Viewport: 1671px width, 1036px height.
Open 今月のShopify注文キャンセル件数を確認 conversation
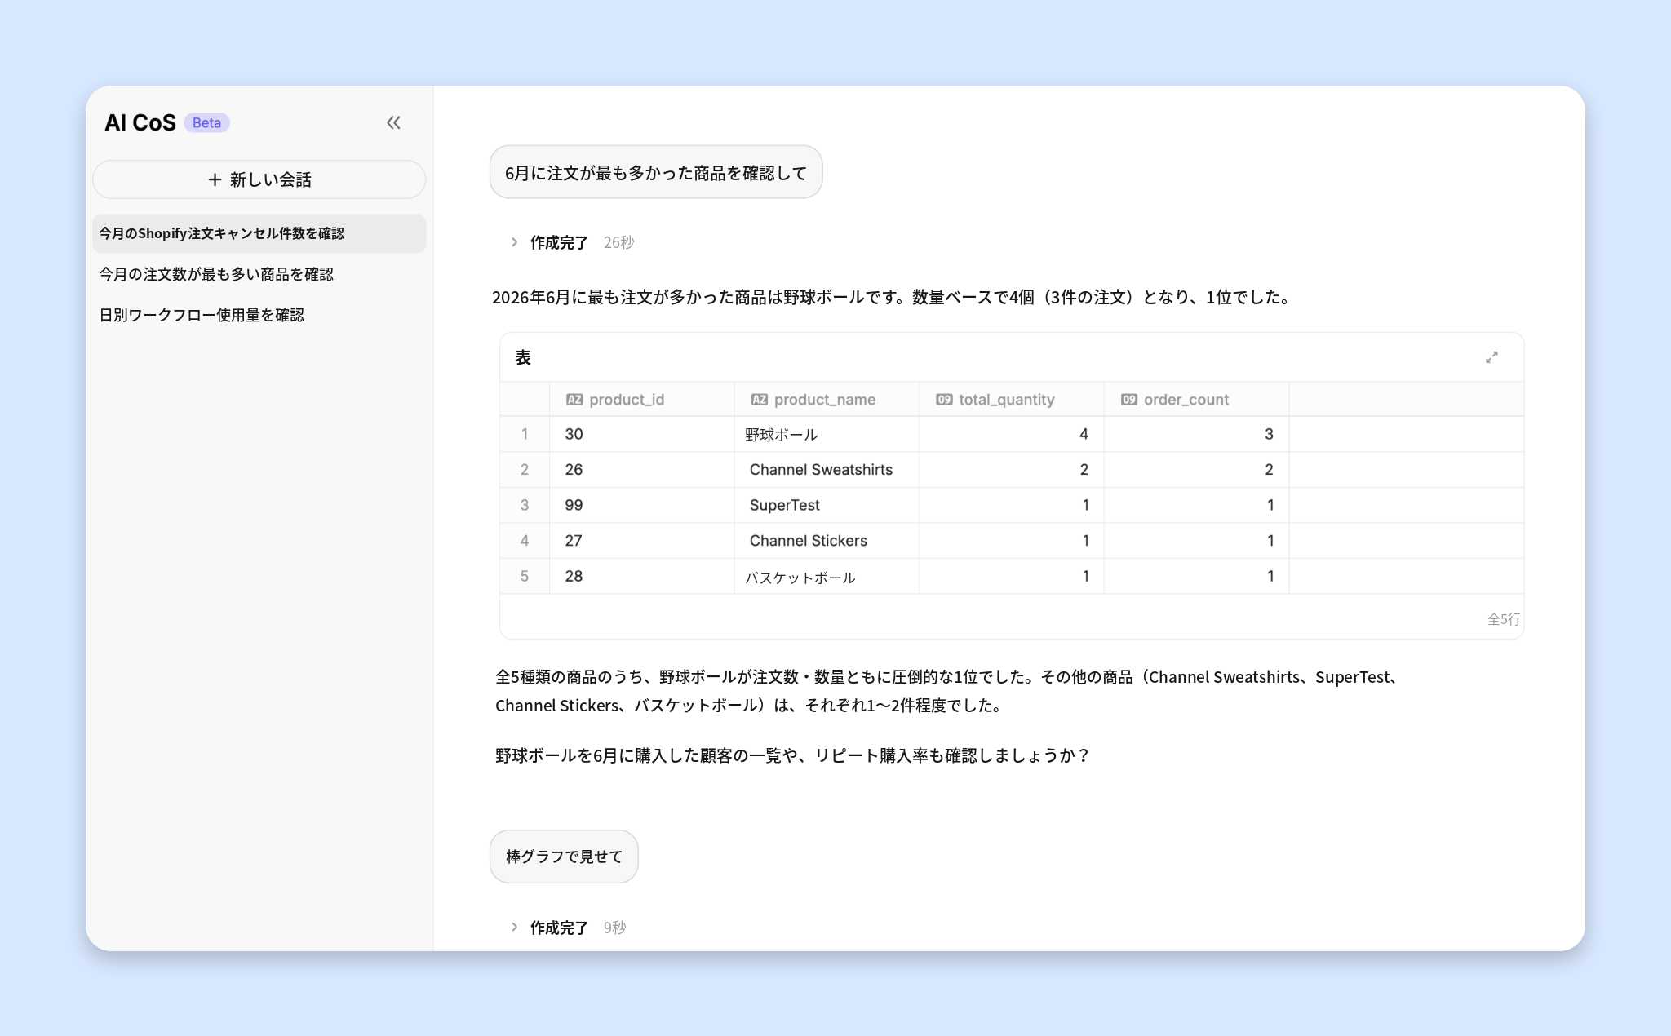pyautogui.click(x=259, y=233)
